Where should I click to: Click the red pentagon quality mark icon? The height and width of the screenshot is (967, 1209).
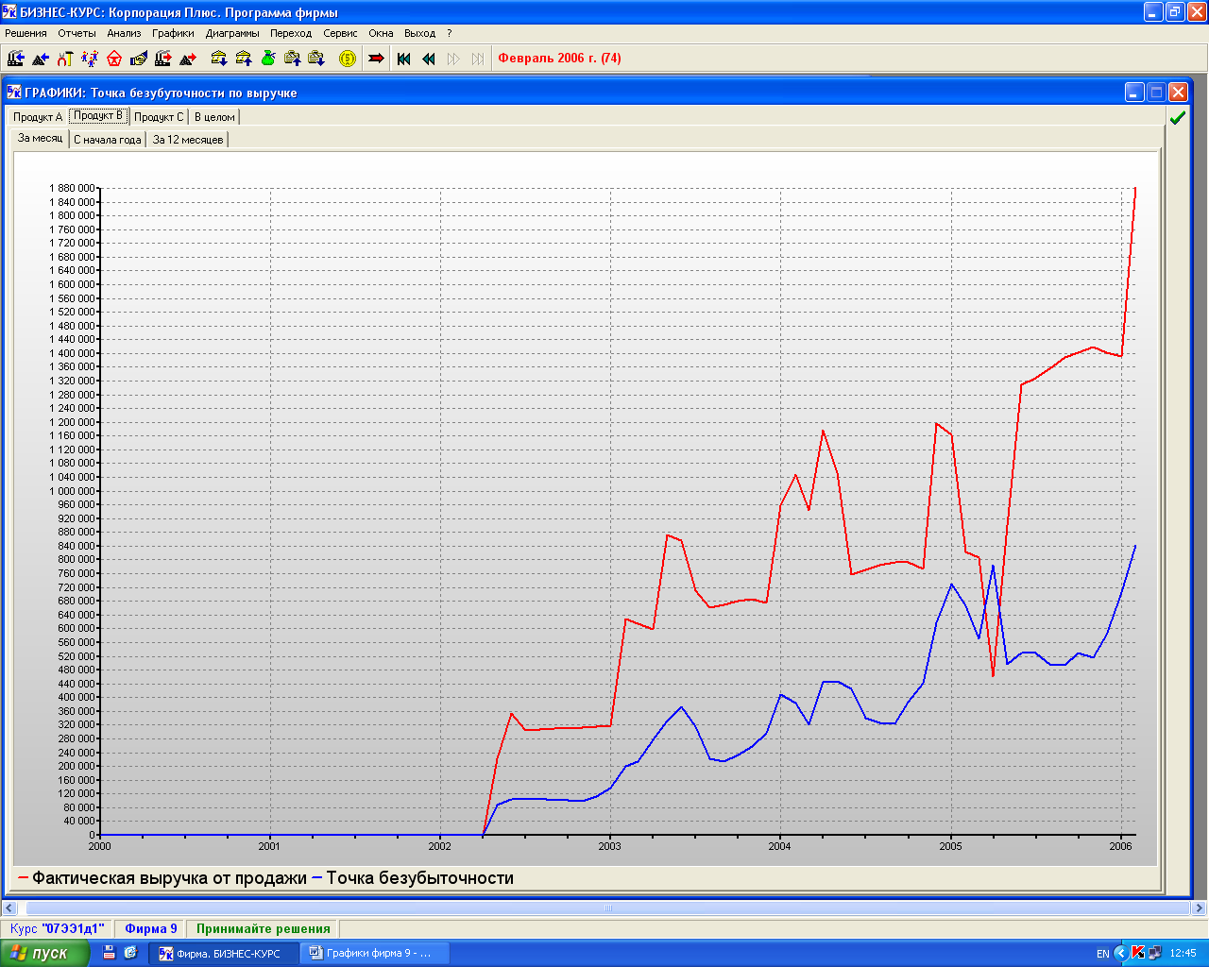(114, 59)
